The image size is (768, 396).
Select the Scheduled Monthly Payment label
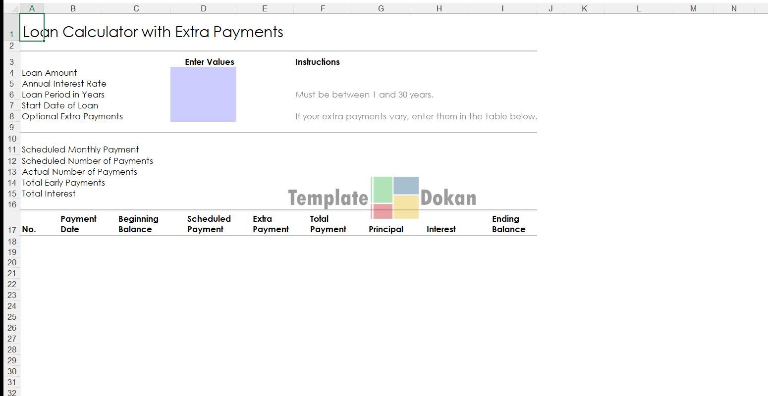tap(80, 149)
